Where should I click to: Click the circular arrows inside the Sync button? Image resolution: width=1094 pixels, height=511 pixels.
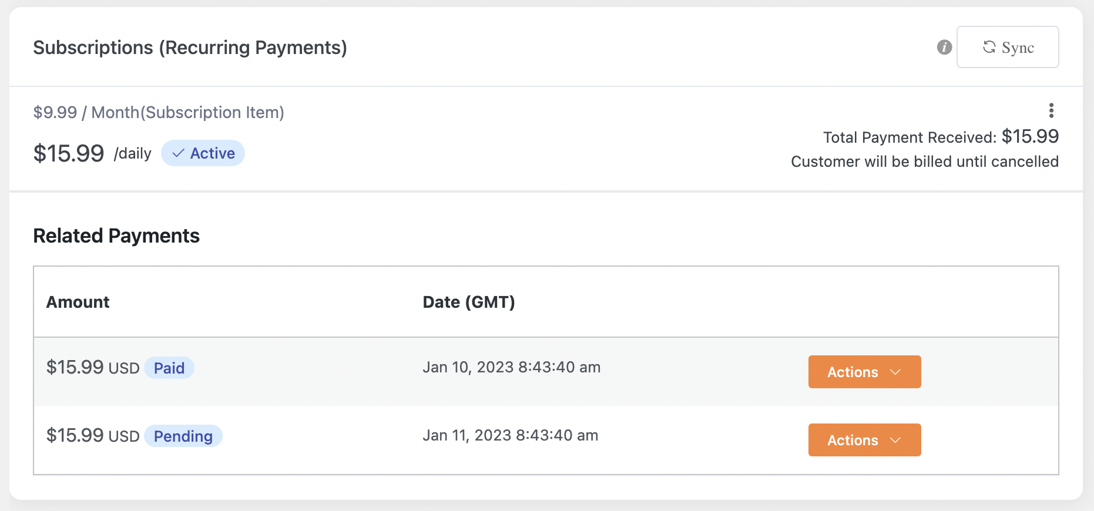tap(989, 48)
